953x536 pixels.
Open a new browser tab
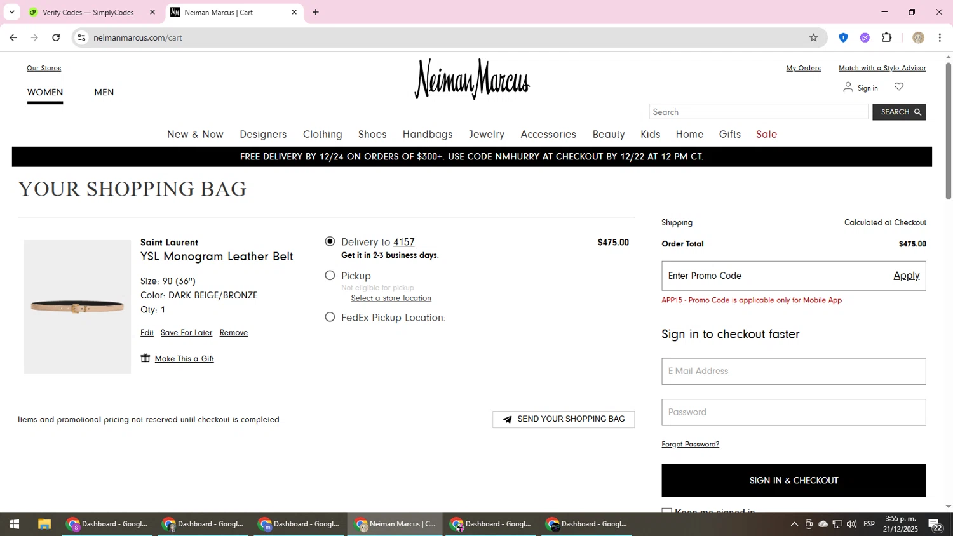[x=316, y=12]
